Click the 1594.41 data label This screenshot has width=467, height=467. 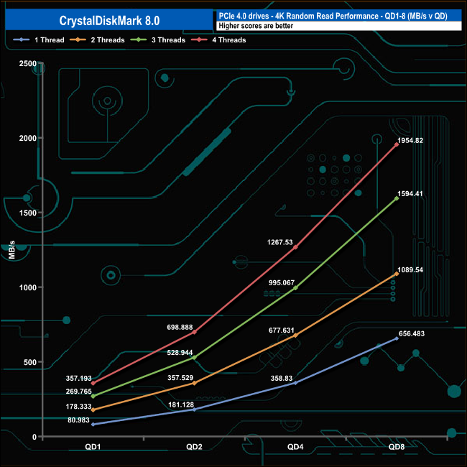[x=410, y=193]
